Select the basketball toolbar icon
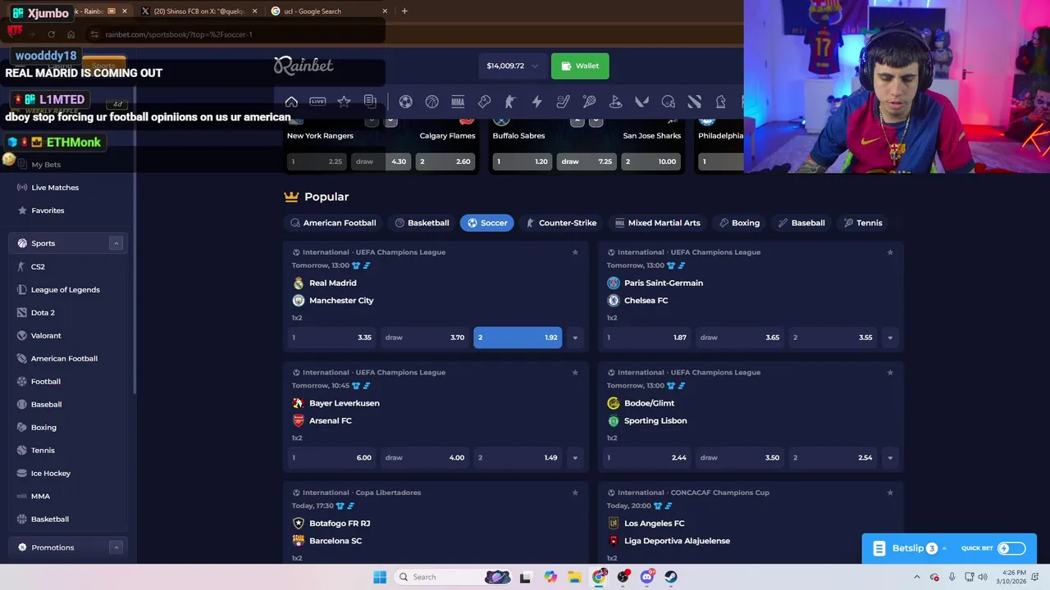1050x590 pixels. pyautogui.click(x=431, y=102)
